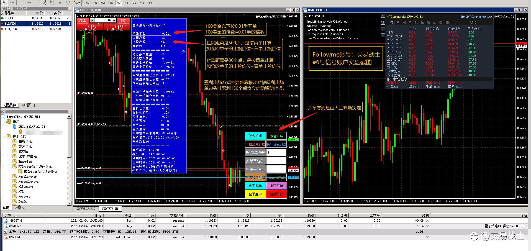Image resolution: width=531 pixels, height=251 pixels.
Task: Select the Alligator indicator
Action: tap(26, 186)
